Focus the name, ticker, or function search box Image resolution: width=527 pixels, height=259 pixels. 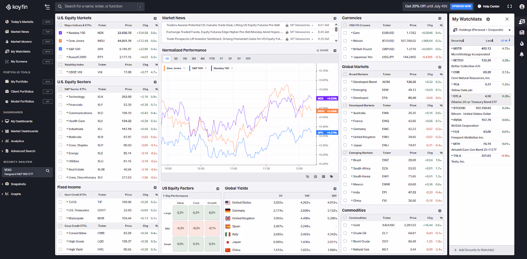pyautogui.click(x=100, y=7)
